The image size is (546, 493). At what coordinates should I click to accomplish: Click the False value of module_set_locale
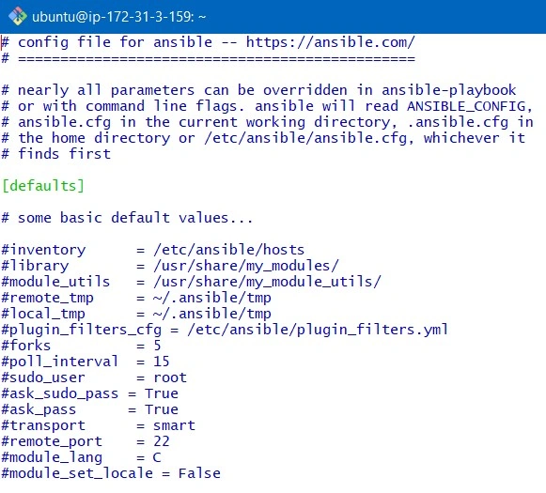pyautogui.click(x=199, y=474)
